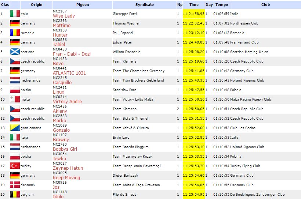Viewport: 301px width, 199px height.
Task: Open the Fran - Dabi - Dozi link
Action: coord(72,54)
